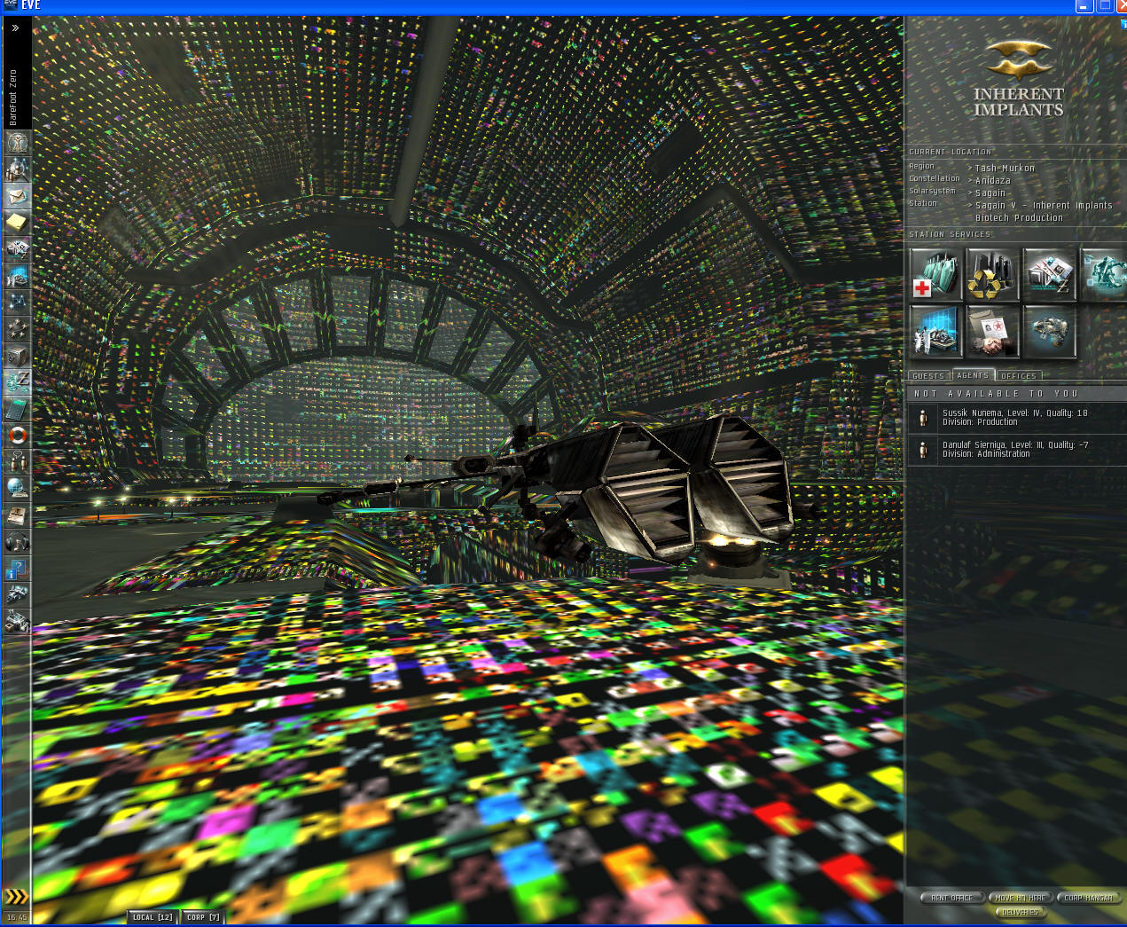Click the Tash-Murkon region link

1005,168
